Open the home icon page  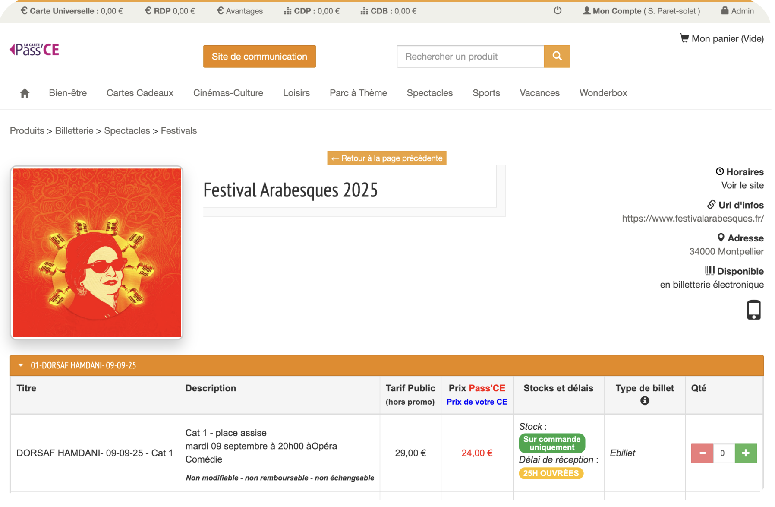(x=25, y=93)
